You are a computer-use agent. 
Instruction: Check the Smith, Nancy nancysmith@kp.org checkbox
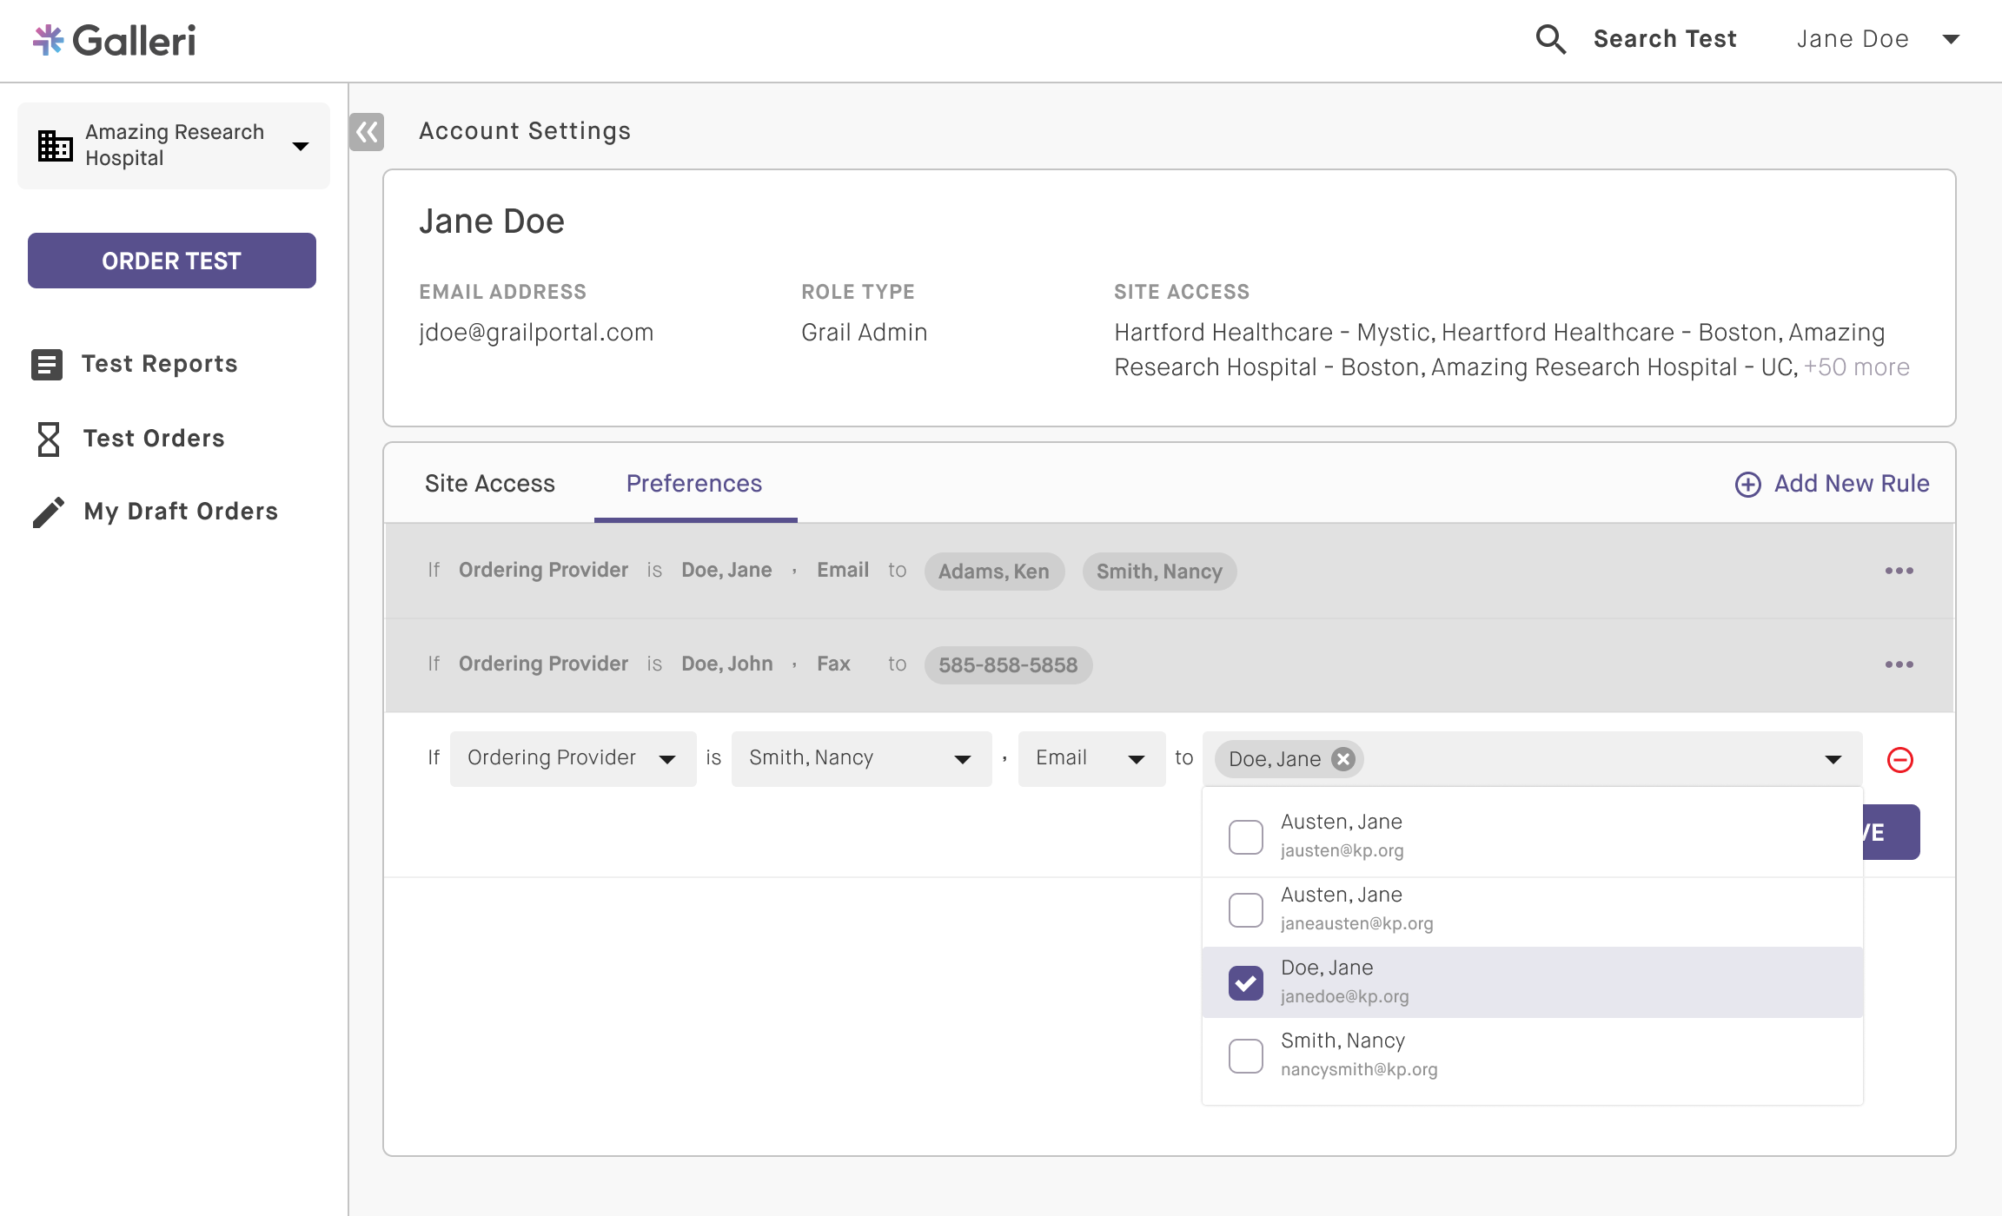(1245, 1055)
